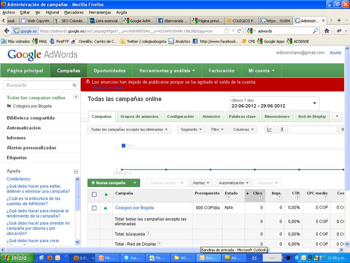Viewport: 350px width, 263px height.
Task: Open the Analytics bookmark
Action: 179,41
